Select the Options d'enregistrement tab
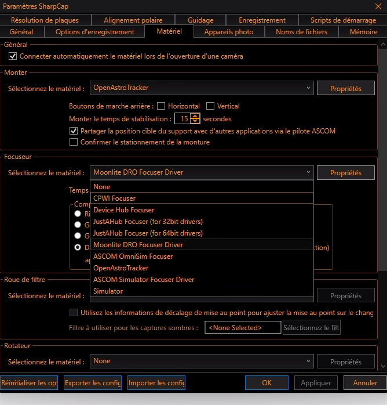Image resolution: width=387 pixels, height=405 pixels. click(x=95, y=32)
